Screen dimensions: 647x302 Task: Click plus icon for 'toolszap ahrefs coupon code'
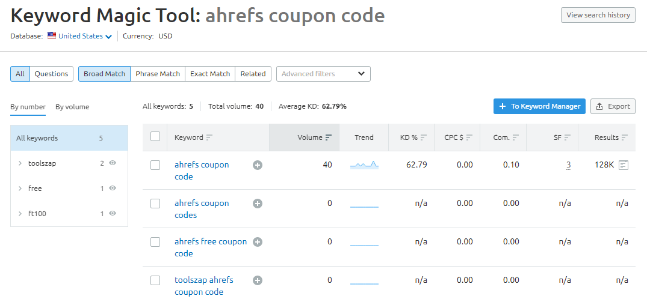258,280
